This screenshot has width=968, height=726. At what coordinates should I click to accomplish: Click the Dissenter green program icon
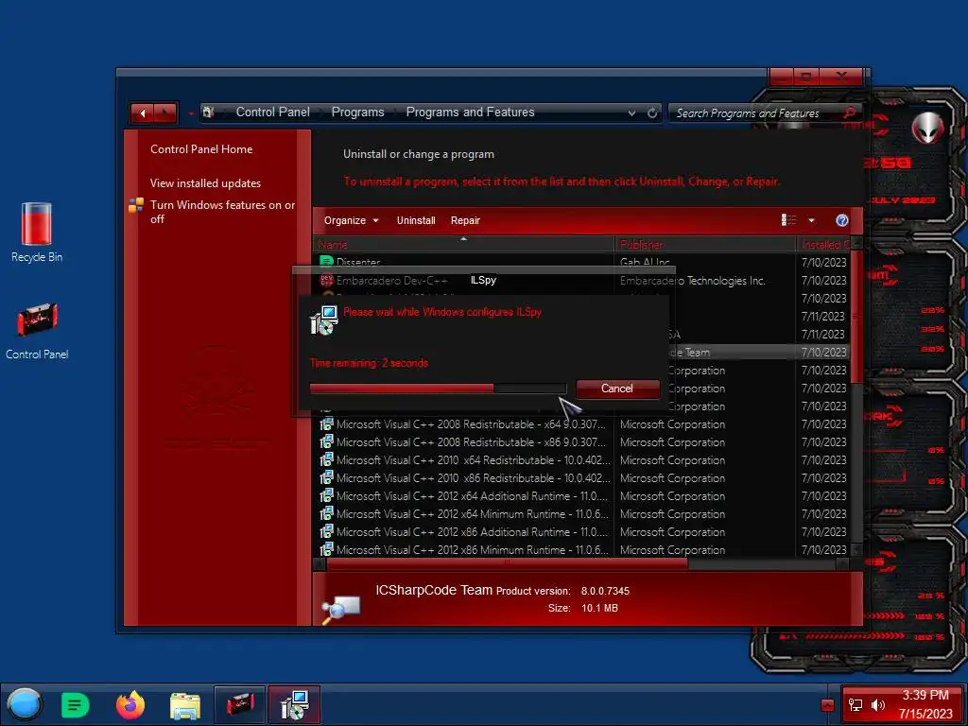point(326,262)
